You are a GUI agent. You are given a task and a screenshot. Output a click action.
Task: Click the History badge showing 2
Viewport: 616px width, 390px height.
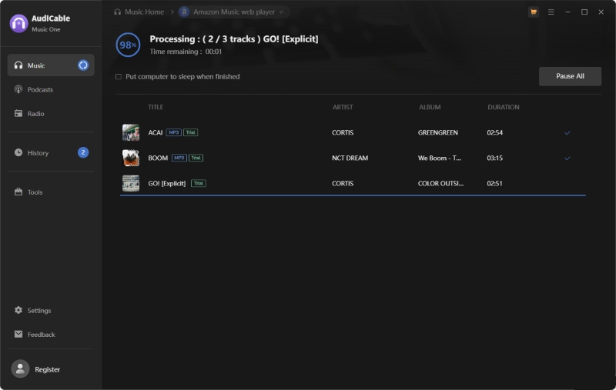(83, 152)
